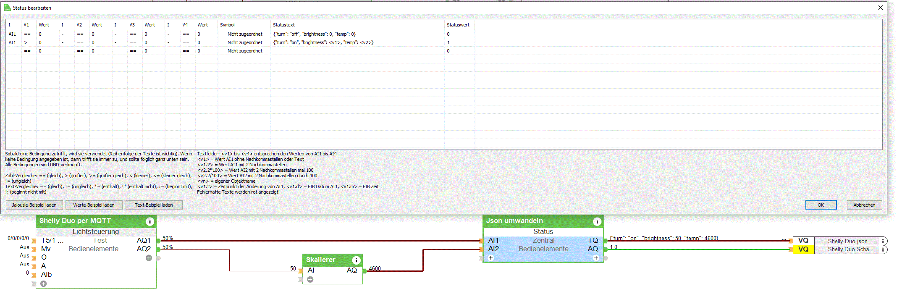The image size is (902, 294).
Task: Select yellow VQ label of Shelly Duo Scha...
Action: point(803,249)
